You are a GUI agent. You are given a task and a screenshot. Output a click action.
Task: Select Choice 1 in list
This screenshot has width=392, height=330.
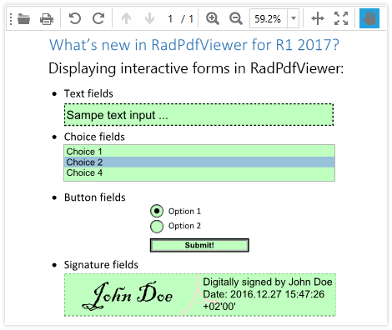coord(199,152)
